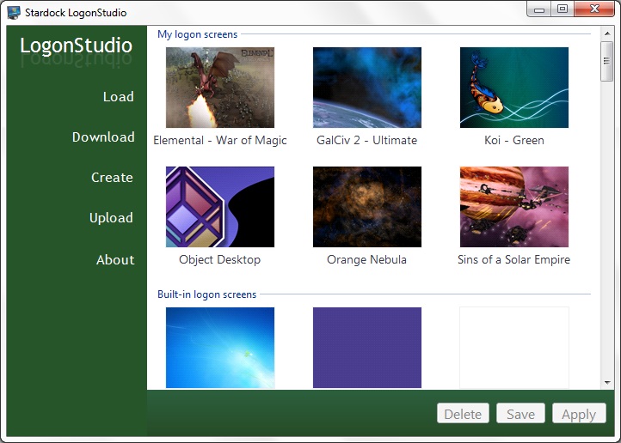Choose the Koi Green logon thumbnail
Screen dimensions: 621x443
pyautogui.click(x=514, y=88)
